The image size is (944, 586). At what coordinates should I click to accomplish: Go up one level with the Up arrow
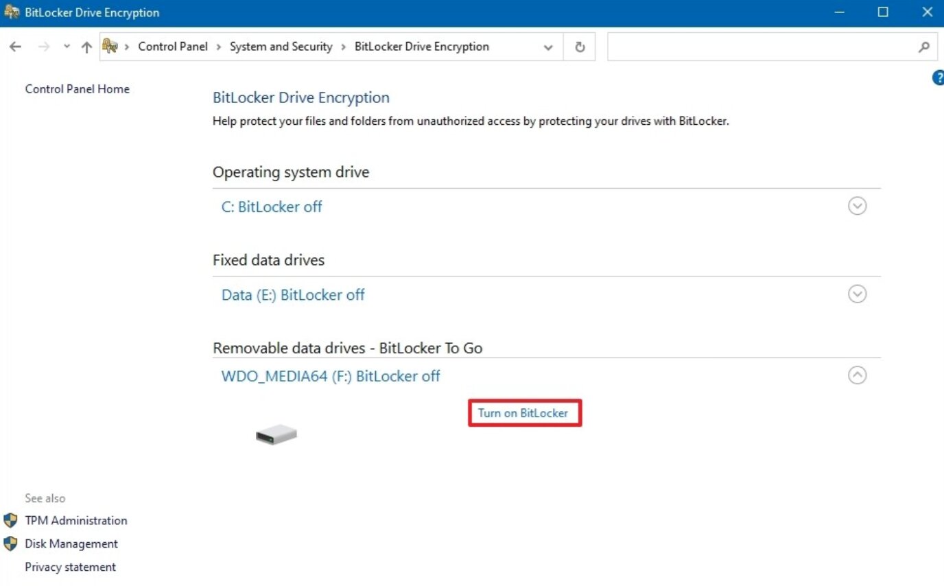click(x=86, y=47)
